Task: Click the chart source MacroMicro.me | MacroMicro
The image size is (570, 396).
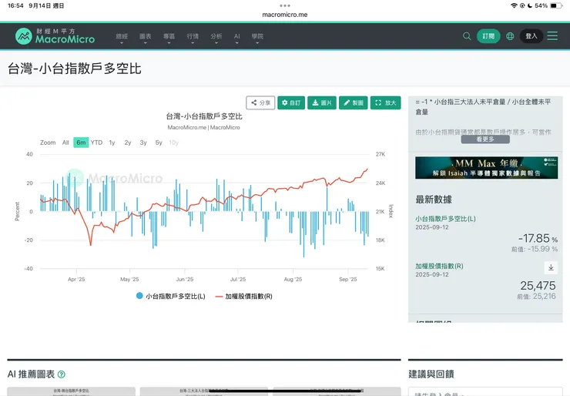Action: pyautogui.click(x=203, y=127)
